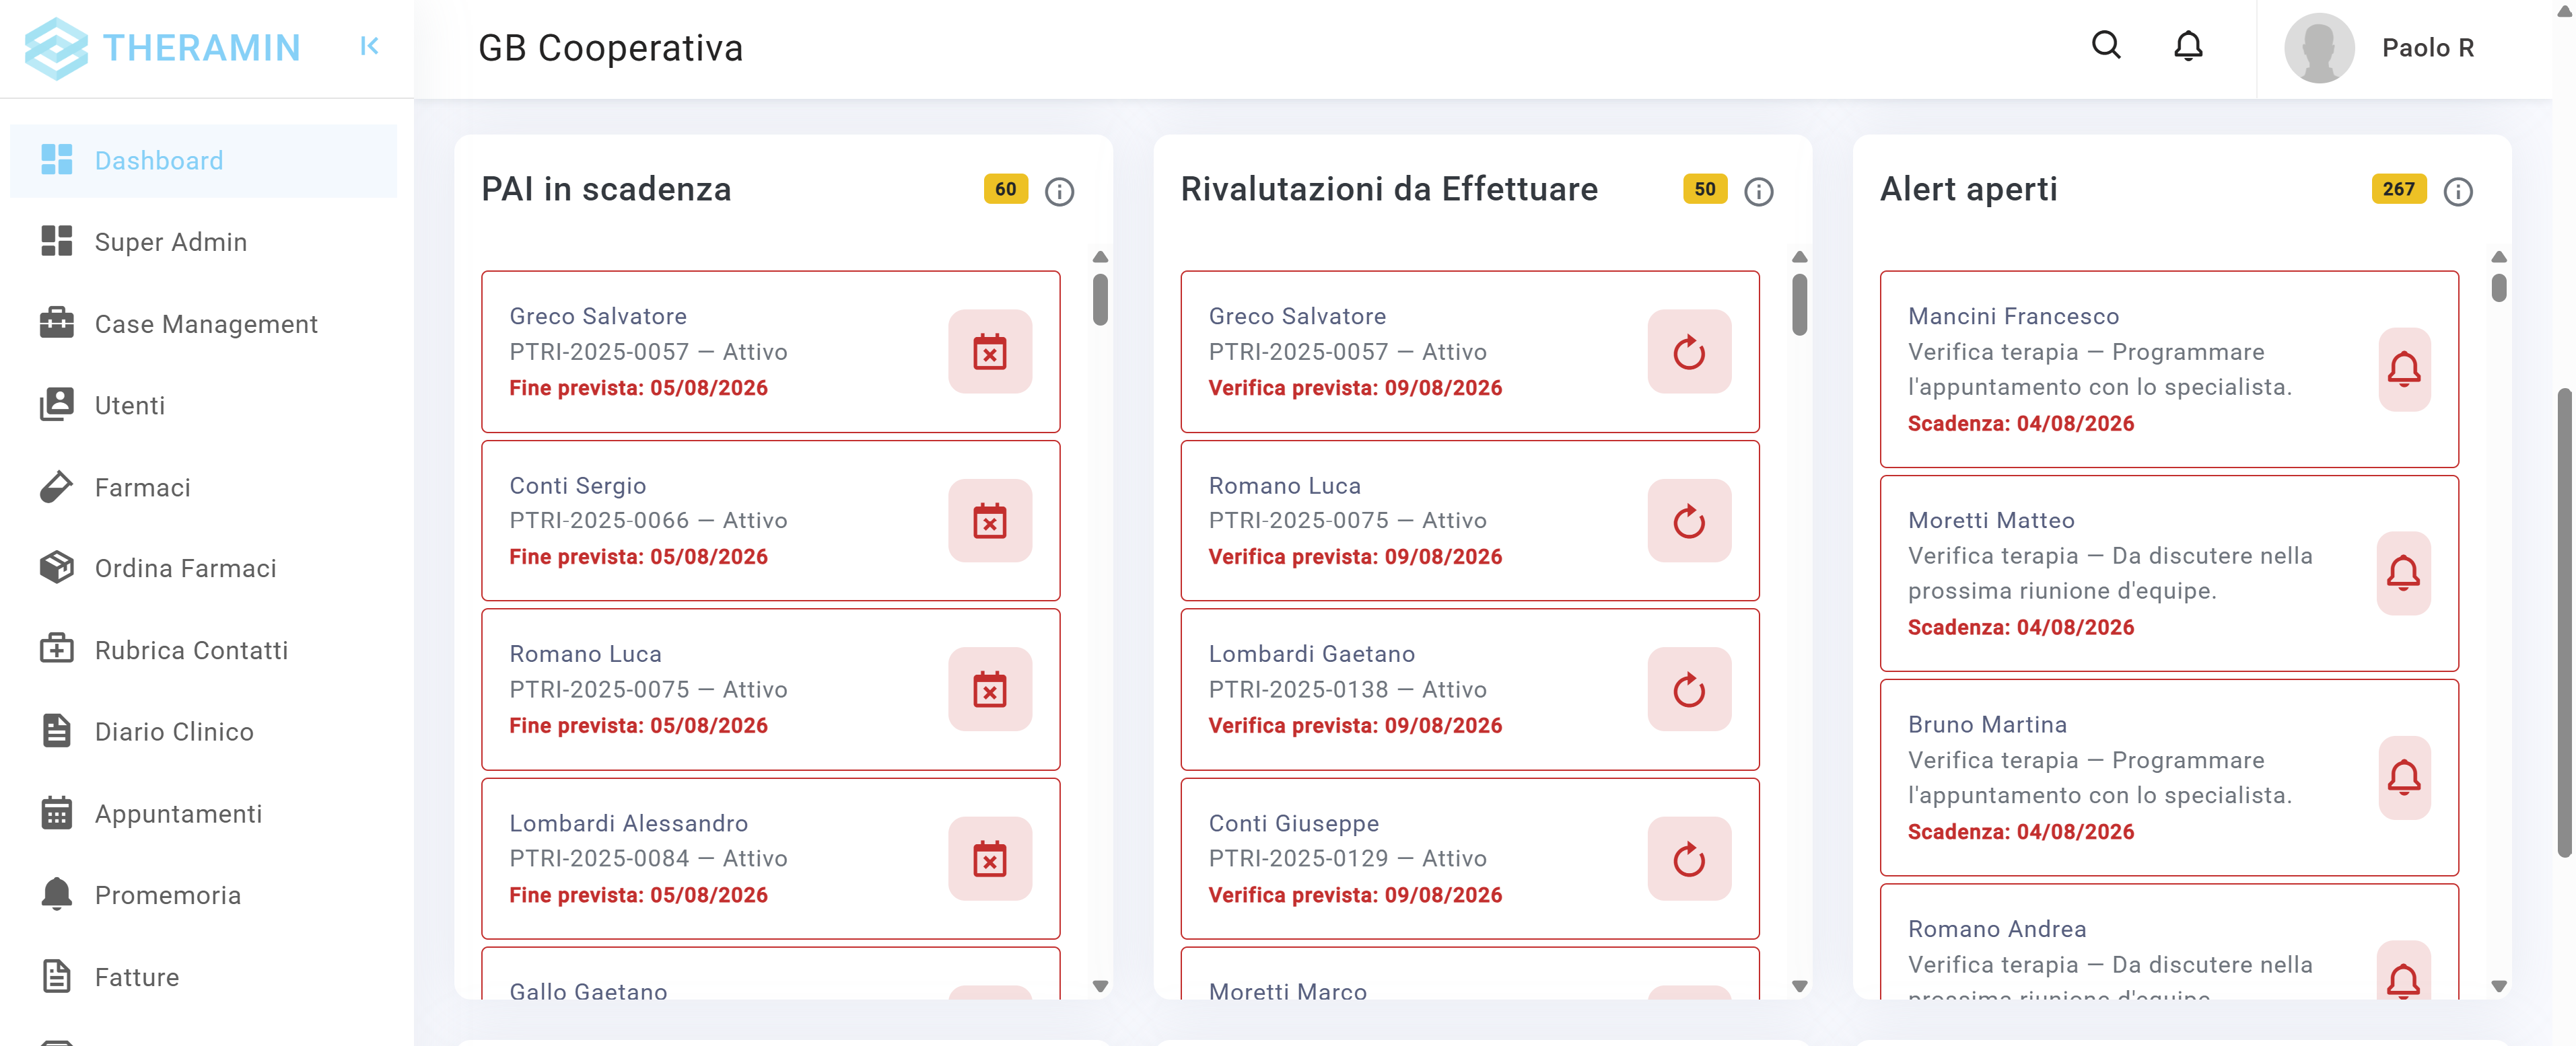Open Farmaci page
Image resolution: width=2576 pixels, height=1046 pixels.
pyautogui.click(x=203, y=486)
